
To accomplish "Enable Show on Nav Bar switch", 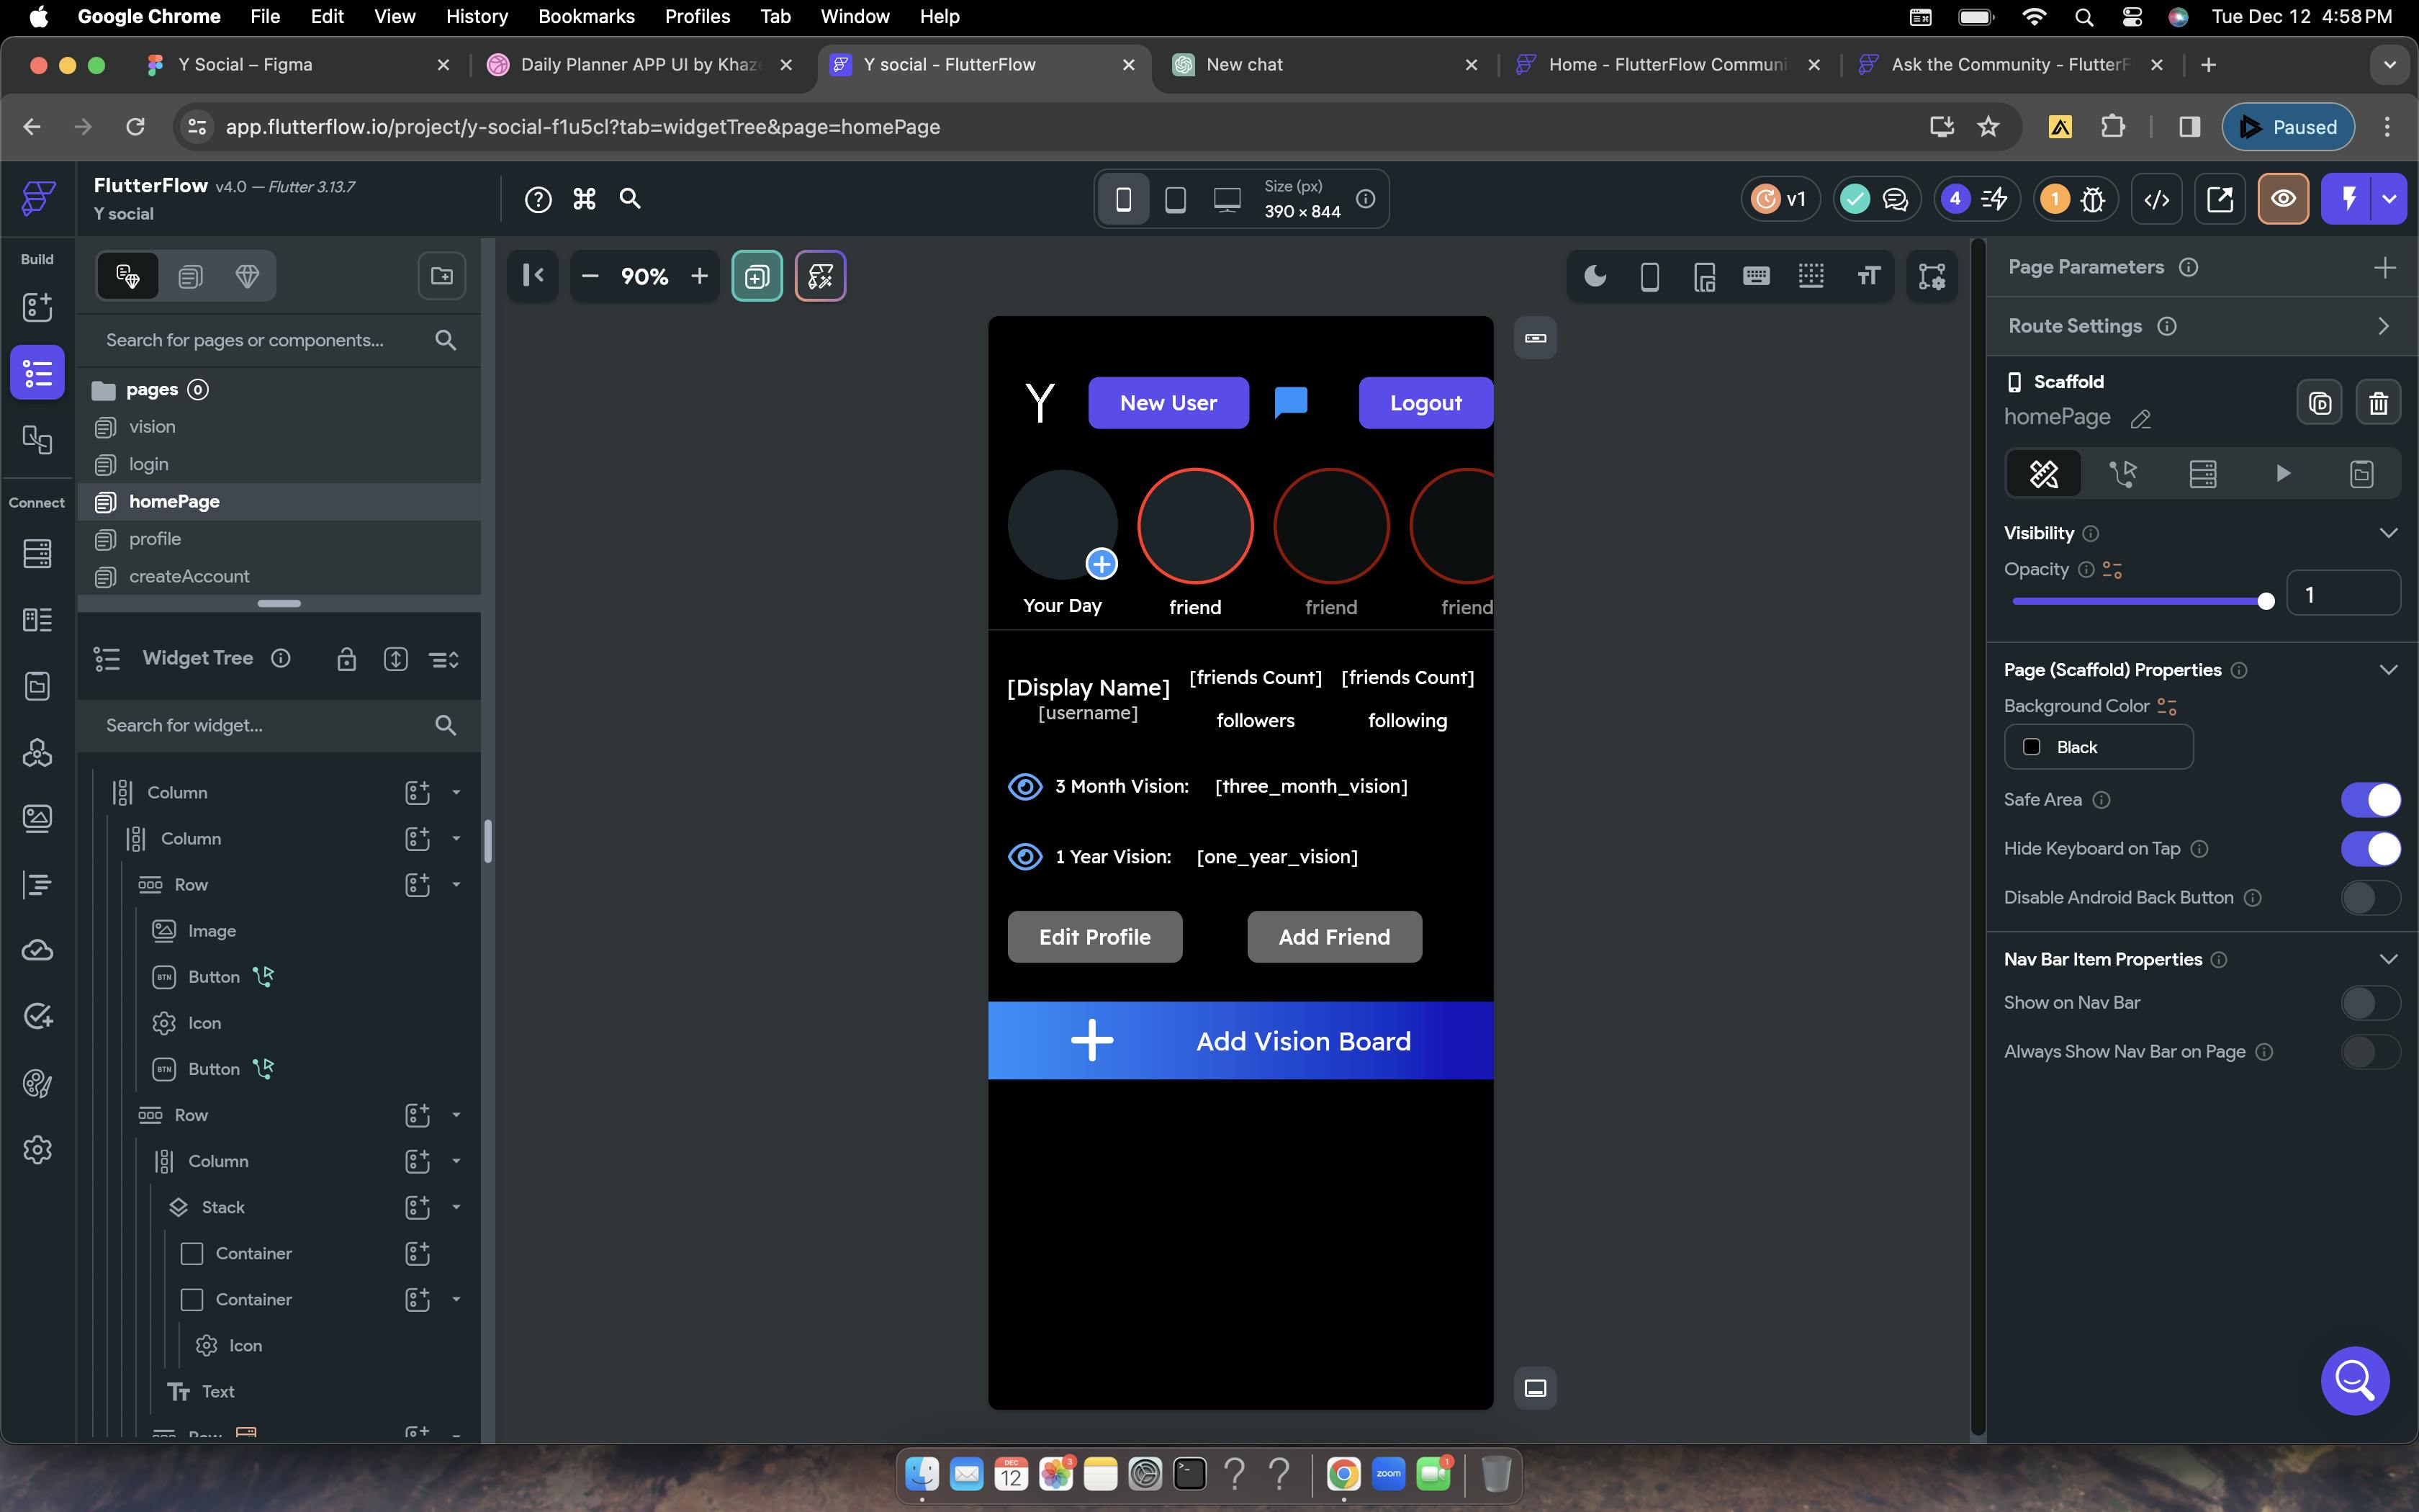I will click(x=2369, y=1003).
